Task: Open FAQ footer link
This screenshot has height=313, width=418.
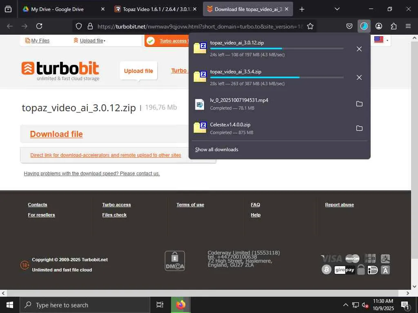Action: (x=256, y=205)
